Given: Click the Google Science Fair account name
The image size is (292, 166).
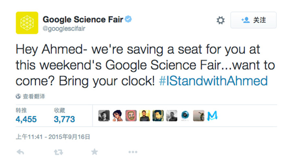Looking at the screenshot, I should point(83,19).
